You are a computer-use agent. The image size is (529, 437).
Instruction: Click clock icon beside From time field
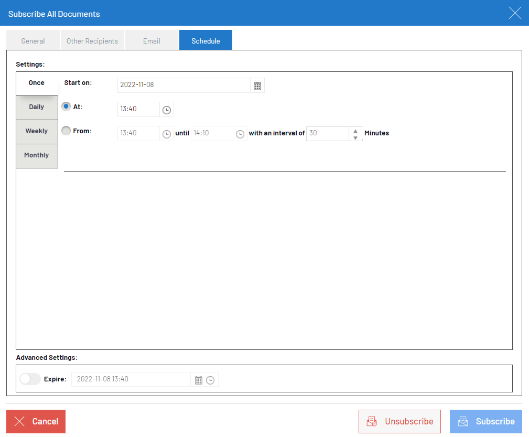[167, 134]
